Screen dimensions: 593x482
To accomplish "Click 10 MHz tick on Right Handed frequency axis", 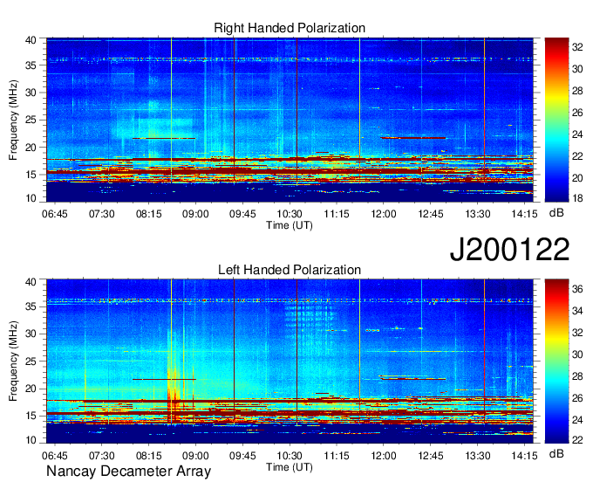I will click(31, 198).
